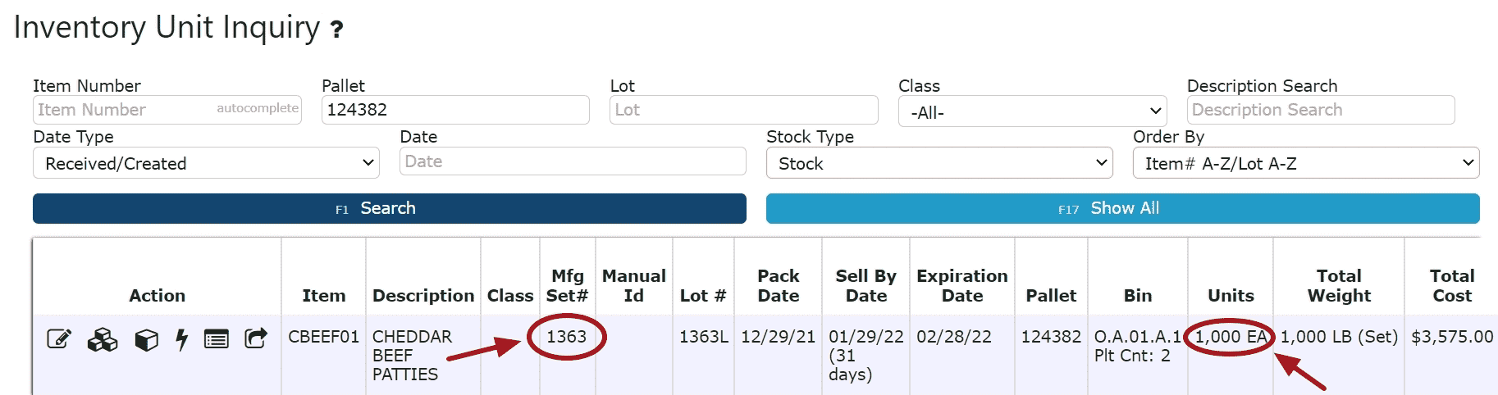Click the single cube icon in Action column
Screen dimensions: 1498x395
coord(146,339)
